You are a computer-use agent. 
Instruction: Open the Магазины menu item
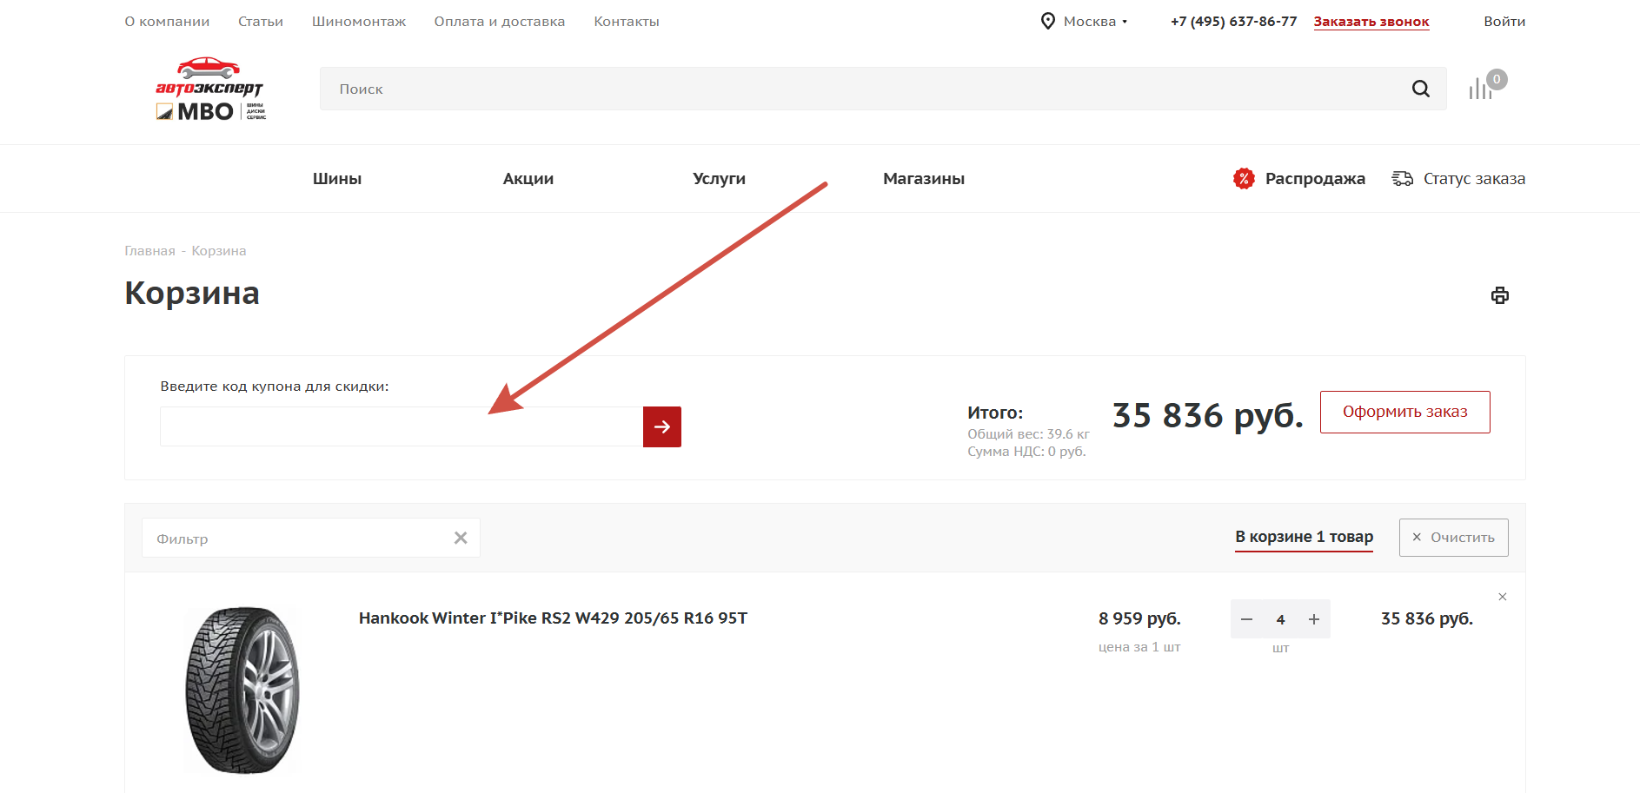tap(924, 179)
